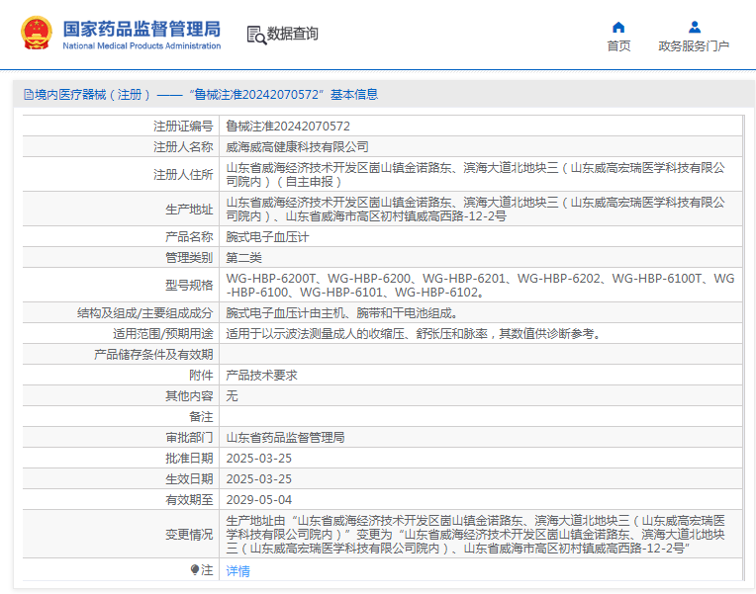Open the 数据查询 search icon

256,36
